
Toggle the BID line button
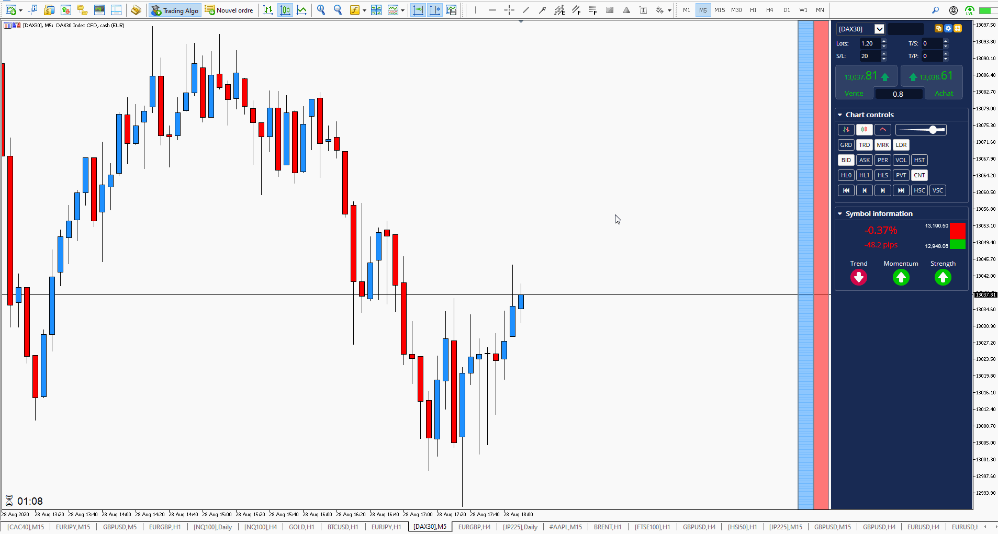846,160
